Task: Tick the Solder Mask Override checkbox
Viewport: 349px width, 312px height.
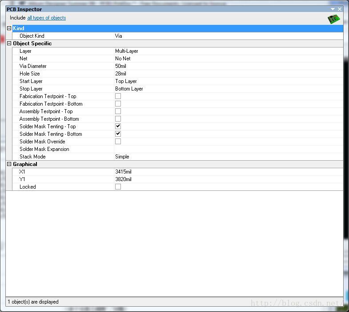Action: click(x=118, y=142)
